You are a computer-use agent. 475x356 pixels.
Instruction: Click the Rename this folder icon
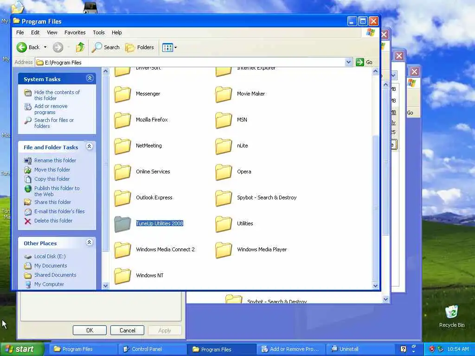coord(27,160)
